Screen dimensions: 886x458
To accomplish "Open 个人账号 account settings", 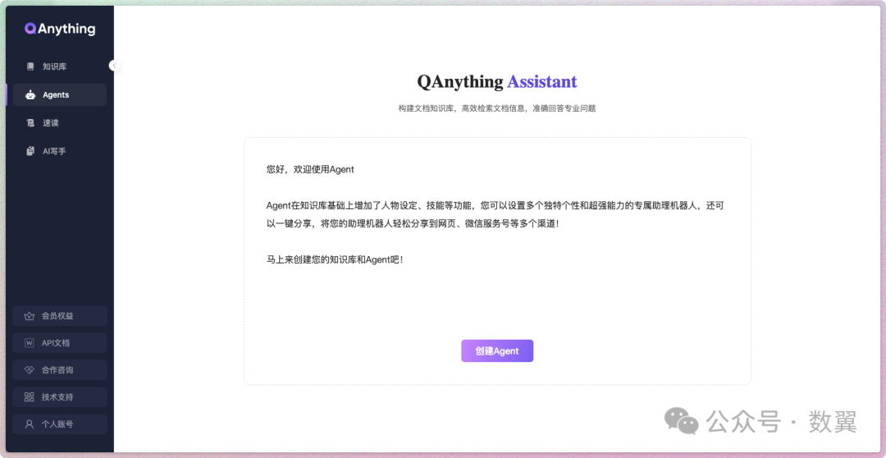I will pyautogui.click(x=60, y=424).
